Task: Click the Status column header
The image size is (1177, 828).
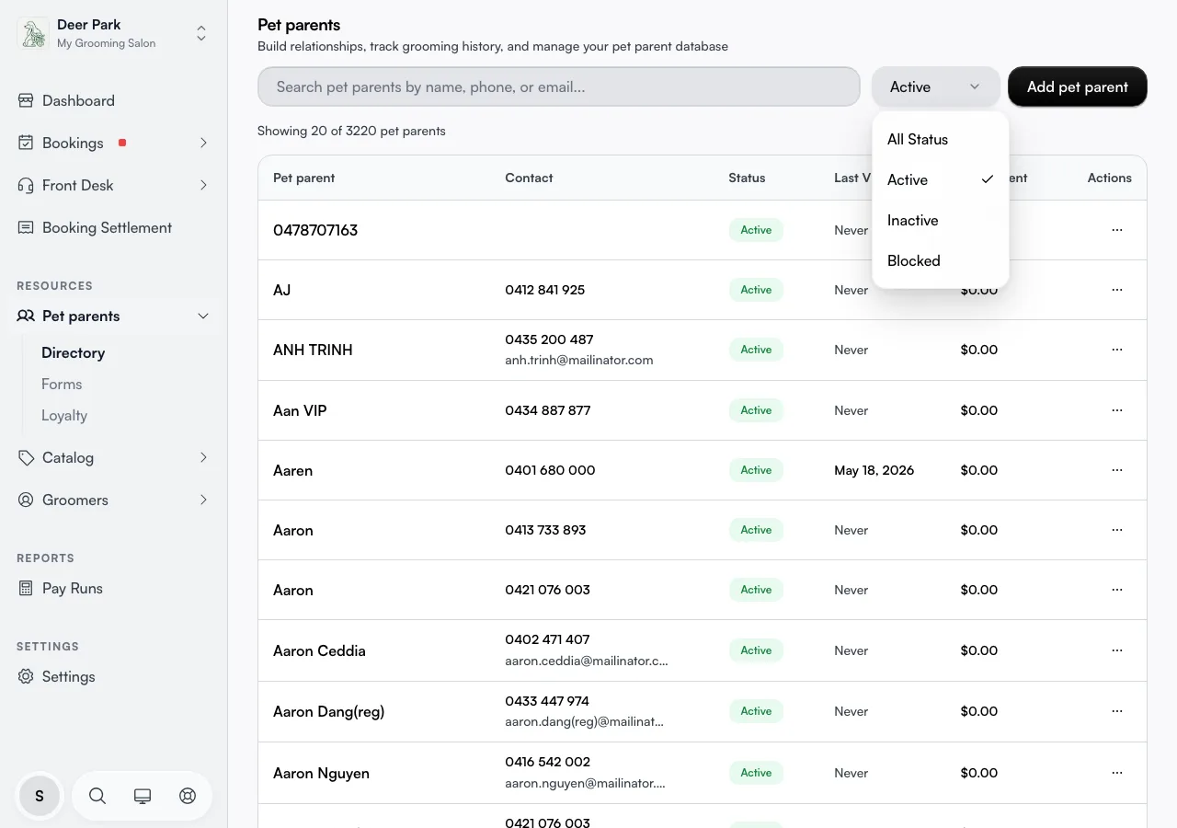Action: pos(747,178)
